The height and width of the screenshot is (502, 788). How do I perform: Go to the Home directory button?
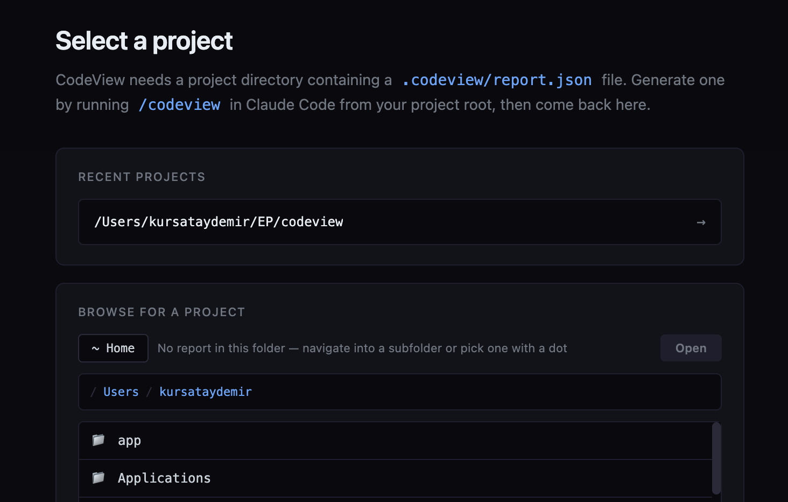113,348
